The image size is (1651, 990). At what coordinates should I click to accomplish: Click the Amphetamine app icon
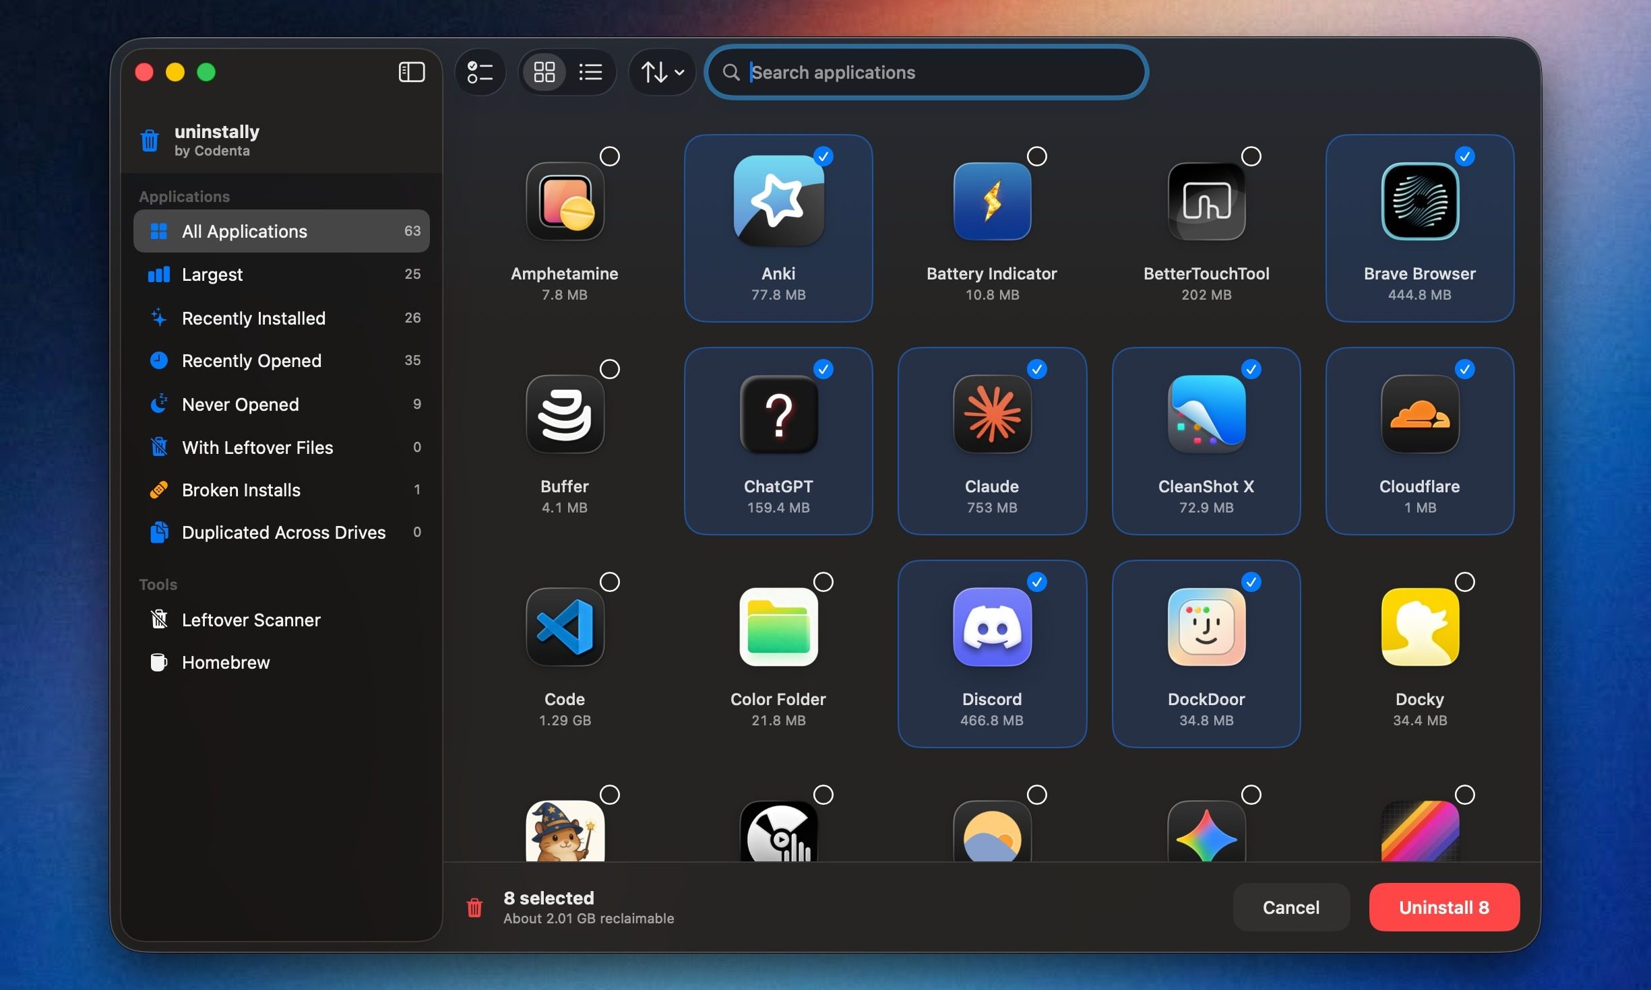point(565,201)
